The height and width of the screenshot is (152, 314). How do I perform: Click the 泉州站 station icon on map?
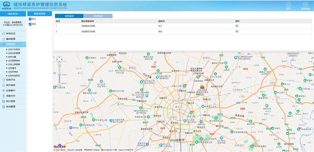point(71,128)
